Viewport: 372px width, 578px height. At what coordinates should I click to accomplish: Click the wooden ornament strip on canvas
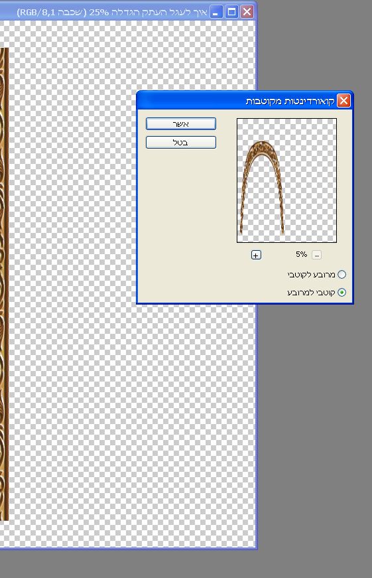pos(4,284)
